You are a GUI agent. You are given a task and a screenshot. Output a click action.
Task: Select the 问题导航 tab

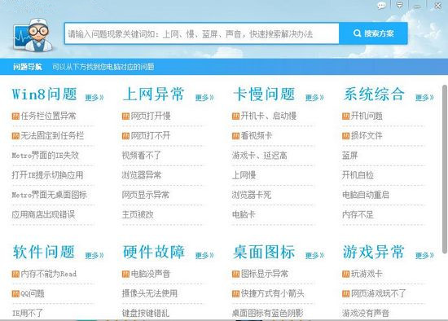(x=28, y=67)
